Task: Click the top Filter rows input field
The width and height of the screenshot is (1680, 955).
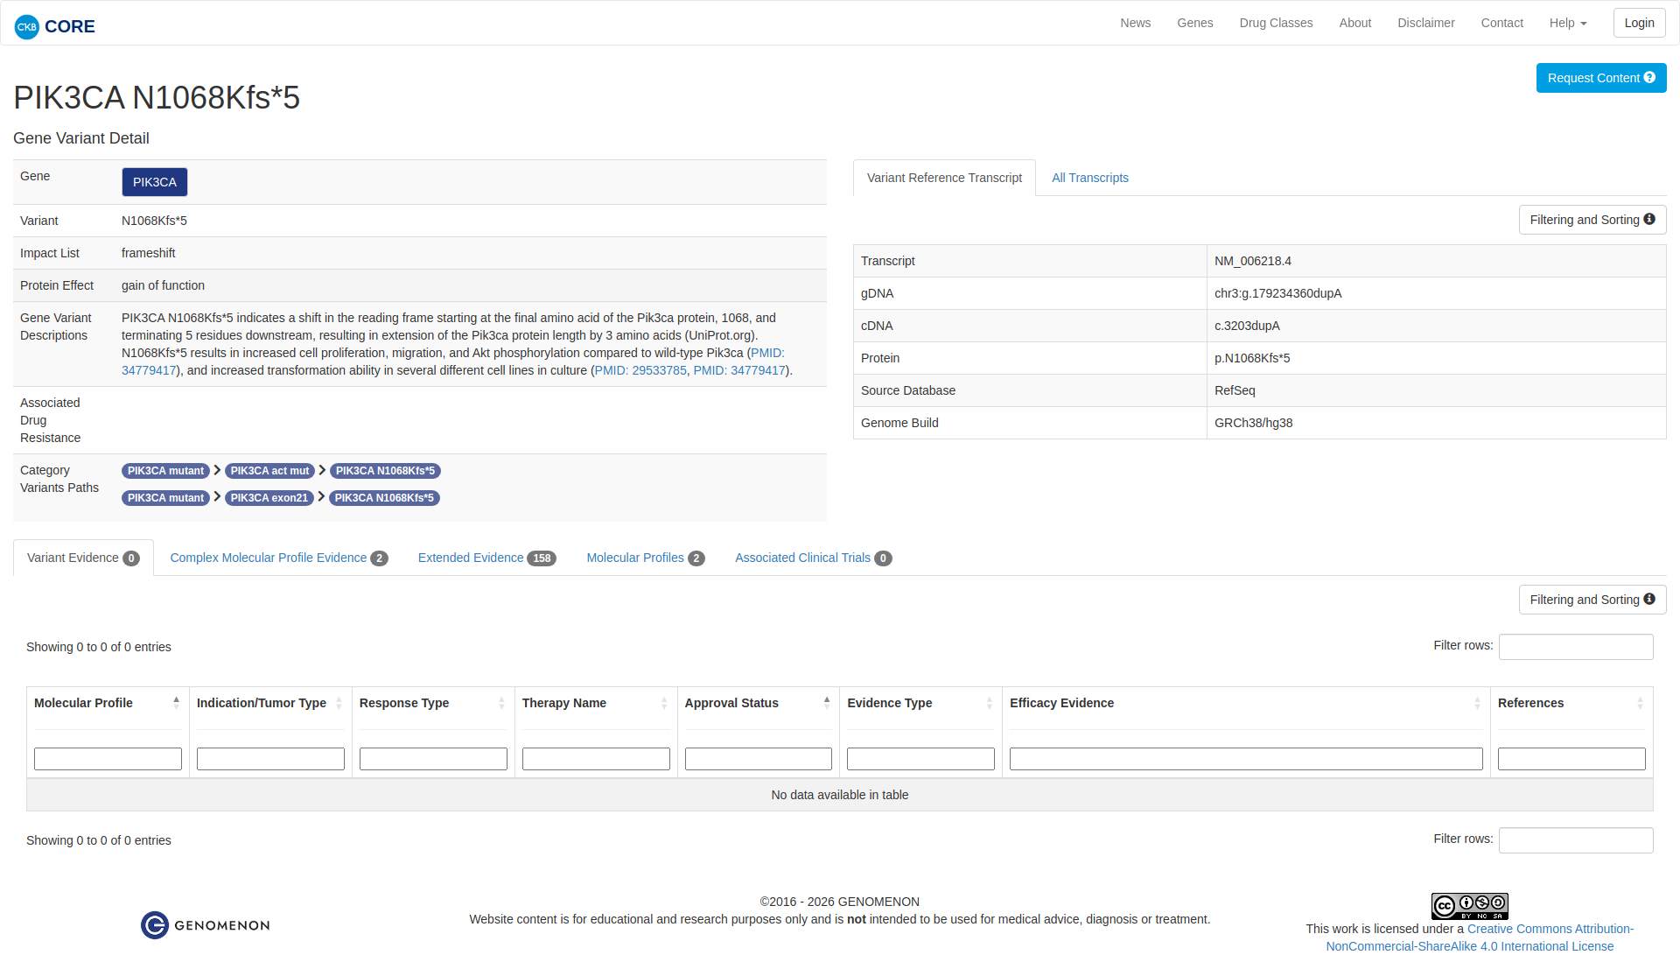Action: tap(1575, 647)
